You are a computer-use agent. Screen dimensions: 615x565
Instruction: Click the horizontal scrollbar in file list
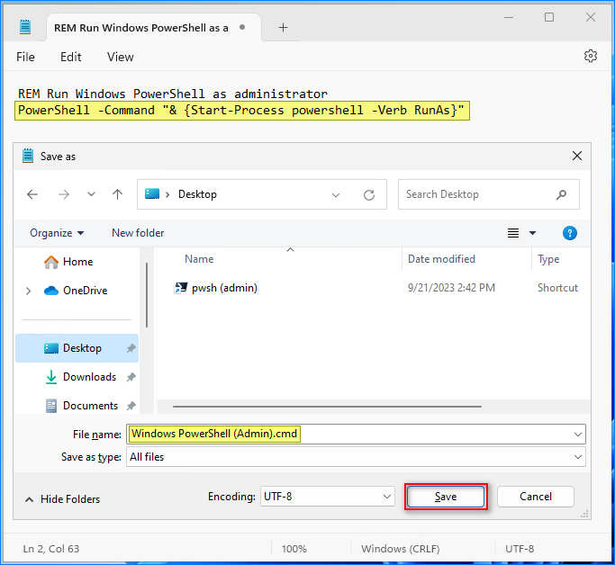[327, 407]
